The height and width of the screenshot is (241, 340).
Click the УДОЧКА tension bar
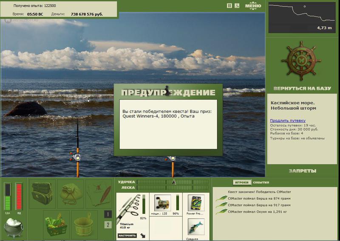point(173,182)
